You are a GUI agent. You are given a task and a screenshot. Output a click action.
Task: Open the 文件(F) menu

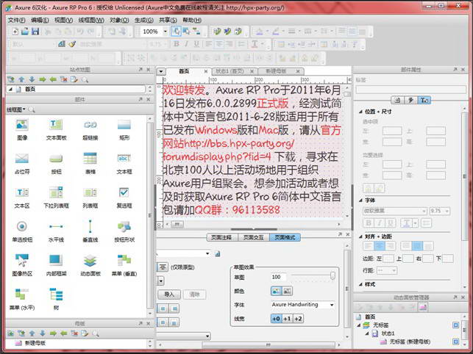pyautogui.click(x=16, y=20)
